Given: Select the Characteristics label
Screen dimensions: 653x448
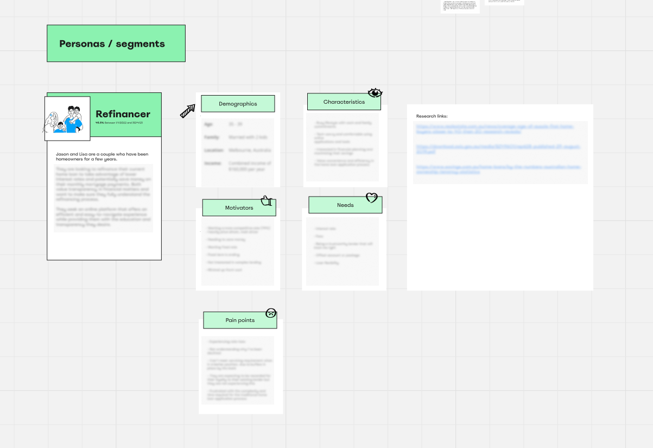Looking at the screenshot, I should (344, 102).
